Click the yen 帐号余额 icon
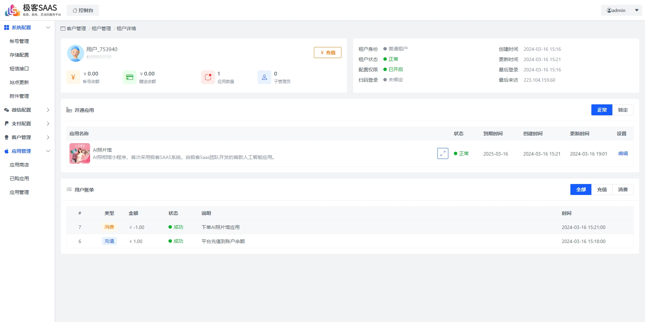The height and width of the screenshot is (322, 645). point(73,77)
